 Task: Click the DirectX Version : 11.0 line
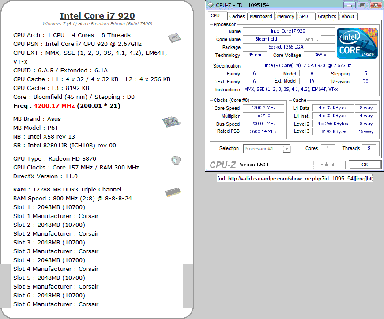click(45, 176)
